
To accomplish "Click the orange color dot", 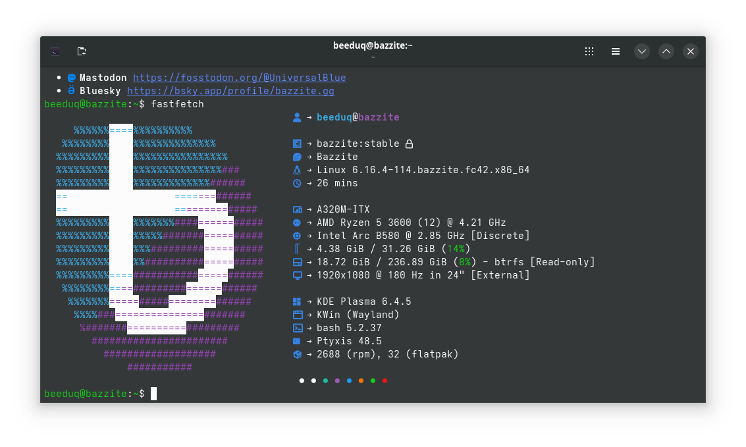I will click(x=361, y=381).
